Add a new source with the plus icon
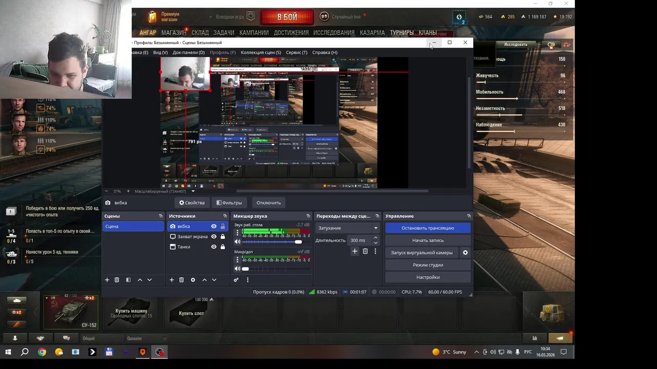Screen dimensions: 657x369 172,280
